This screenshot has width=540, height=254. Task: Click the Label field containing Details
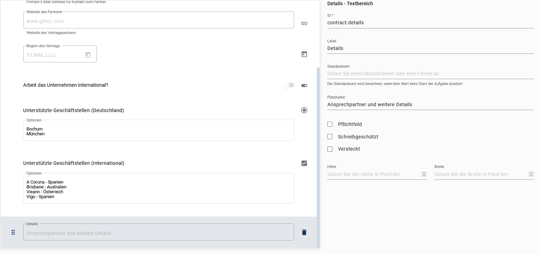pyautogui.click(x=430, y=48)
